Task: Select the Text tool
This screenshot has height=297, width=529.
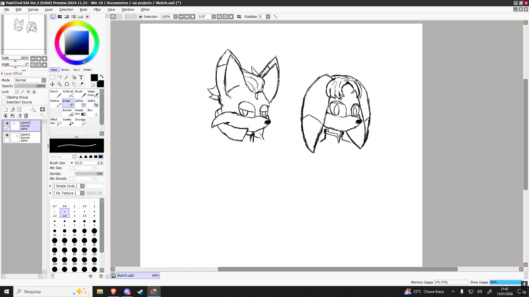Action: pos(81,77)
